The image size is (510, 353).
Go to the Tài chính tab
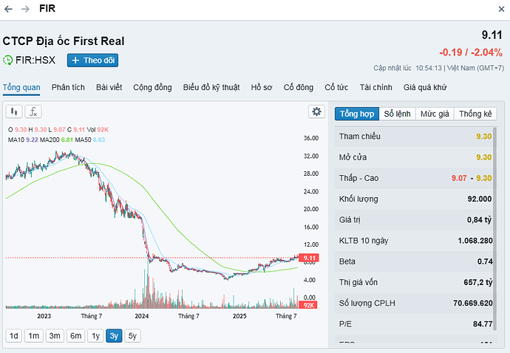375,87
